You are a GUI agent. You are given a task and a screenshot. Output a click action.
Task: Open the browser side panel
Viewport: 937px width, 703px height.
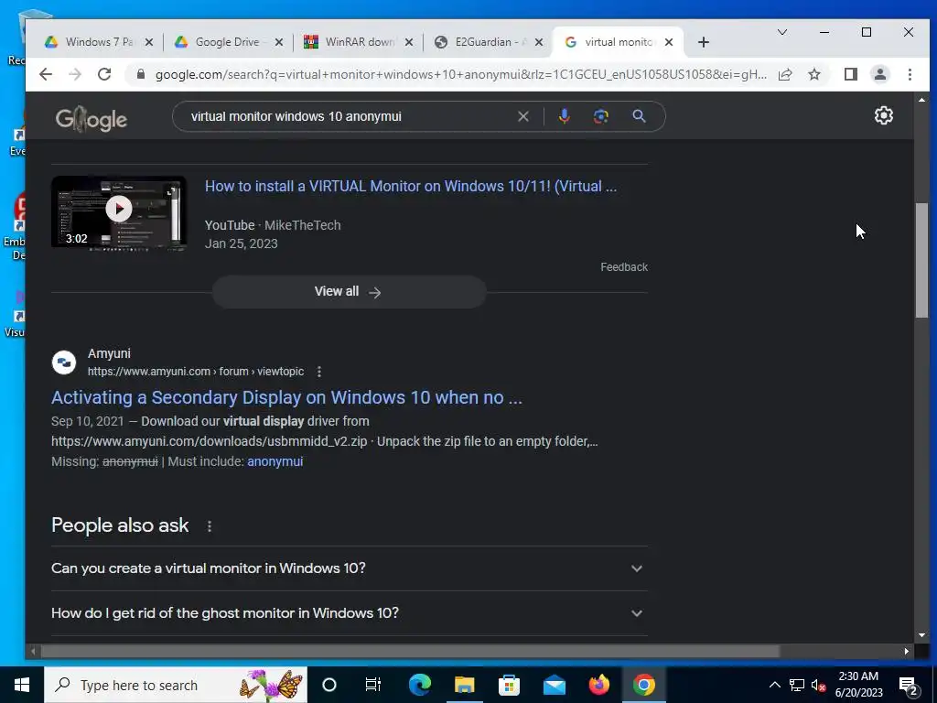(850, 74)
